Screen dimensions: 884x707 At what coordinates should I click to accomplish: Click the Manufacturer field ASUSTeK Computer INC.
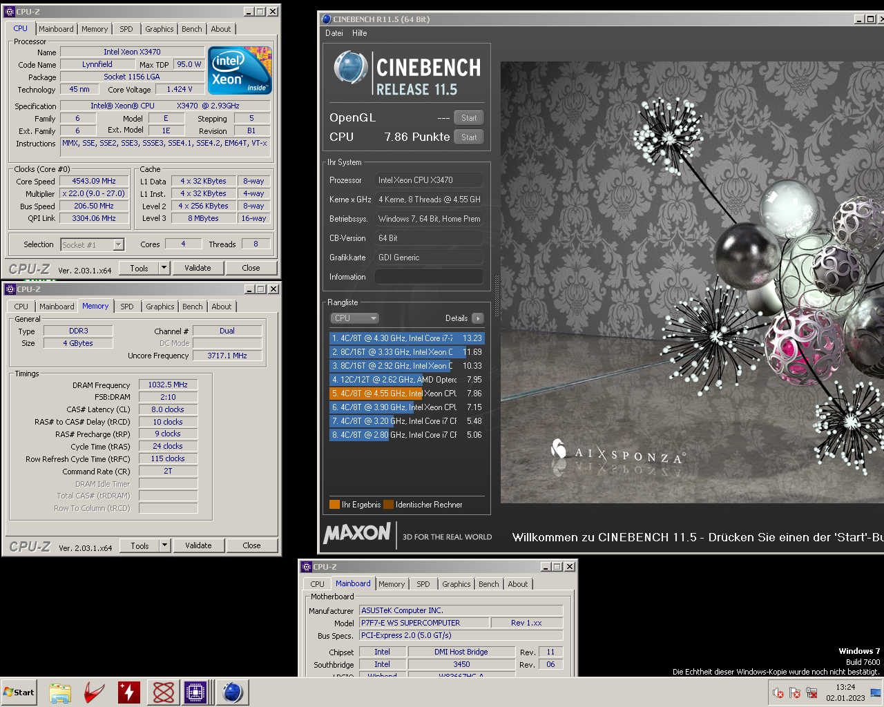pyautogui.click(x=461, y=610)
